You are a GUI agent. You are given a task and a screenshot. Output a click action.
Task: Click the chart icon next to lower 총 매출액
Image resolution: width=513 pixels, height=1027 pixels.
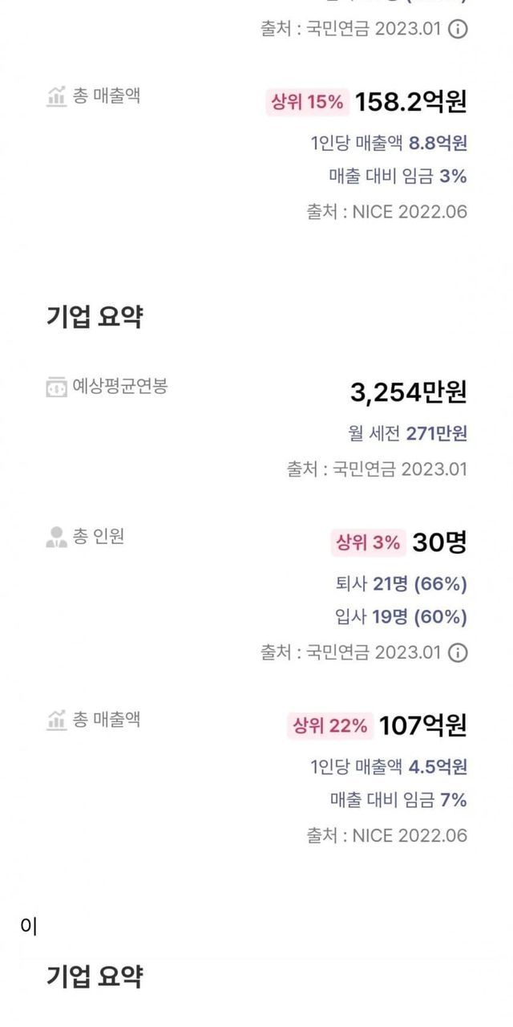pyautogui.click(x=56, y=720)
